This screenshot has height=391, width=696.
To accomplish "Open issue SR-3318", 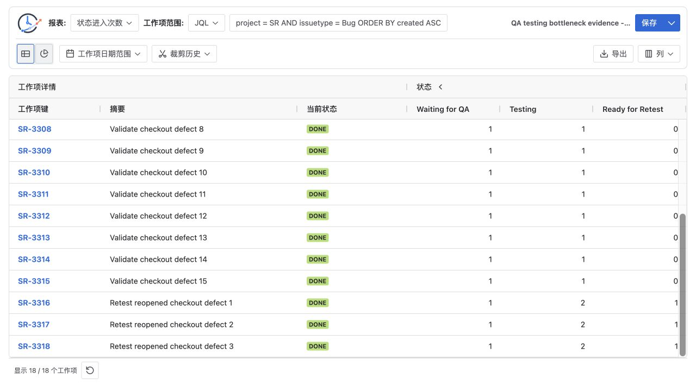I will 34,346.
